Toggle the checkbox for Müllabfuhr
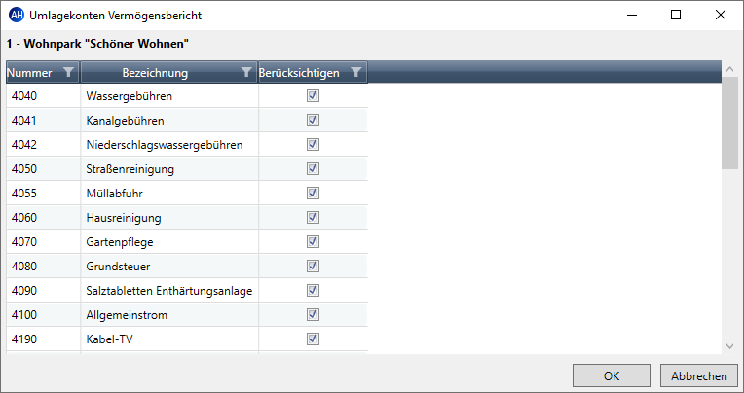This screenshot has width=744, height=393. 313,193
